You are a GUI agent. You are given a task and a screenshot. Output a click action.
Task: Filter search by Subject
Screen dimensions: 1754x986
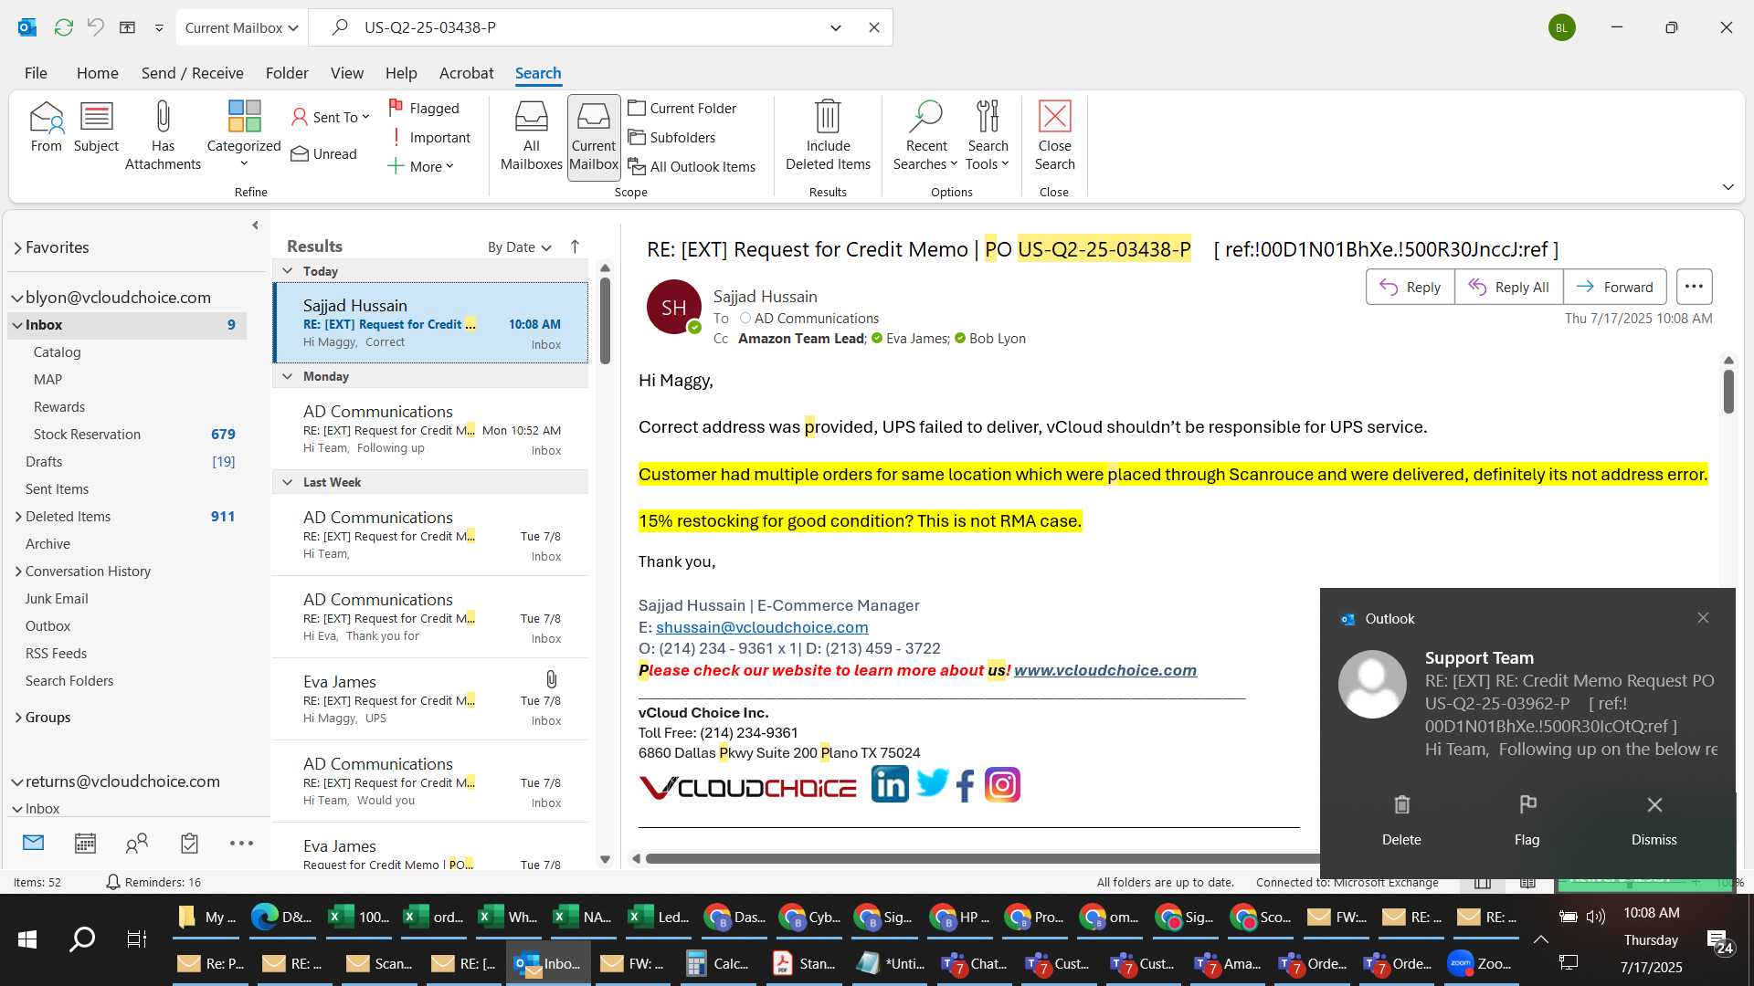coord(96,127)
